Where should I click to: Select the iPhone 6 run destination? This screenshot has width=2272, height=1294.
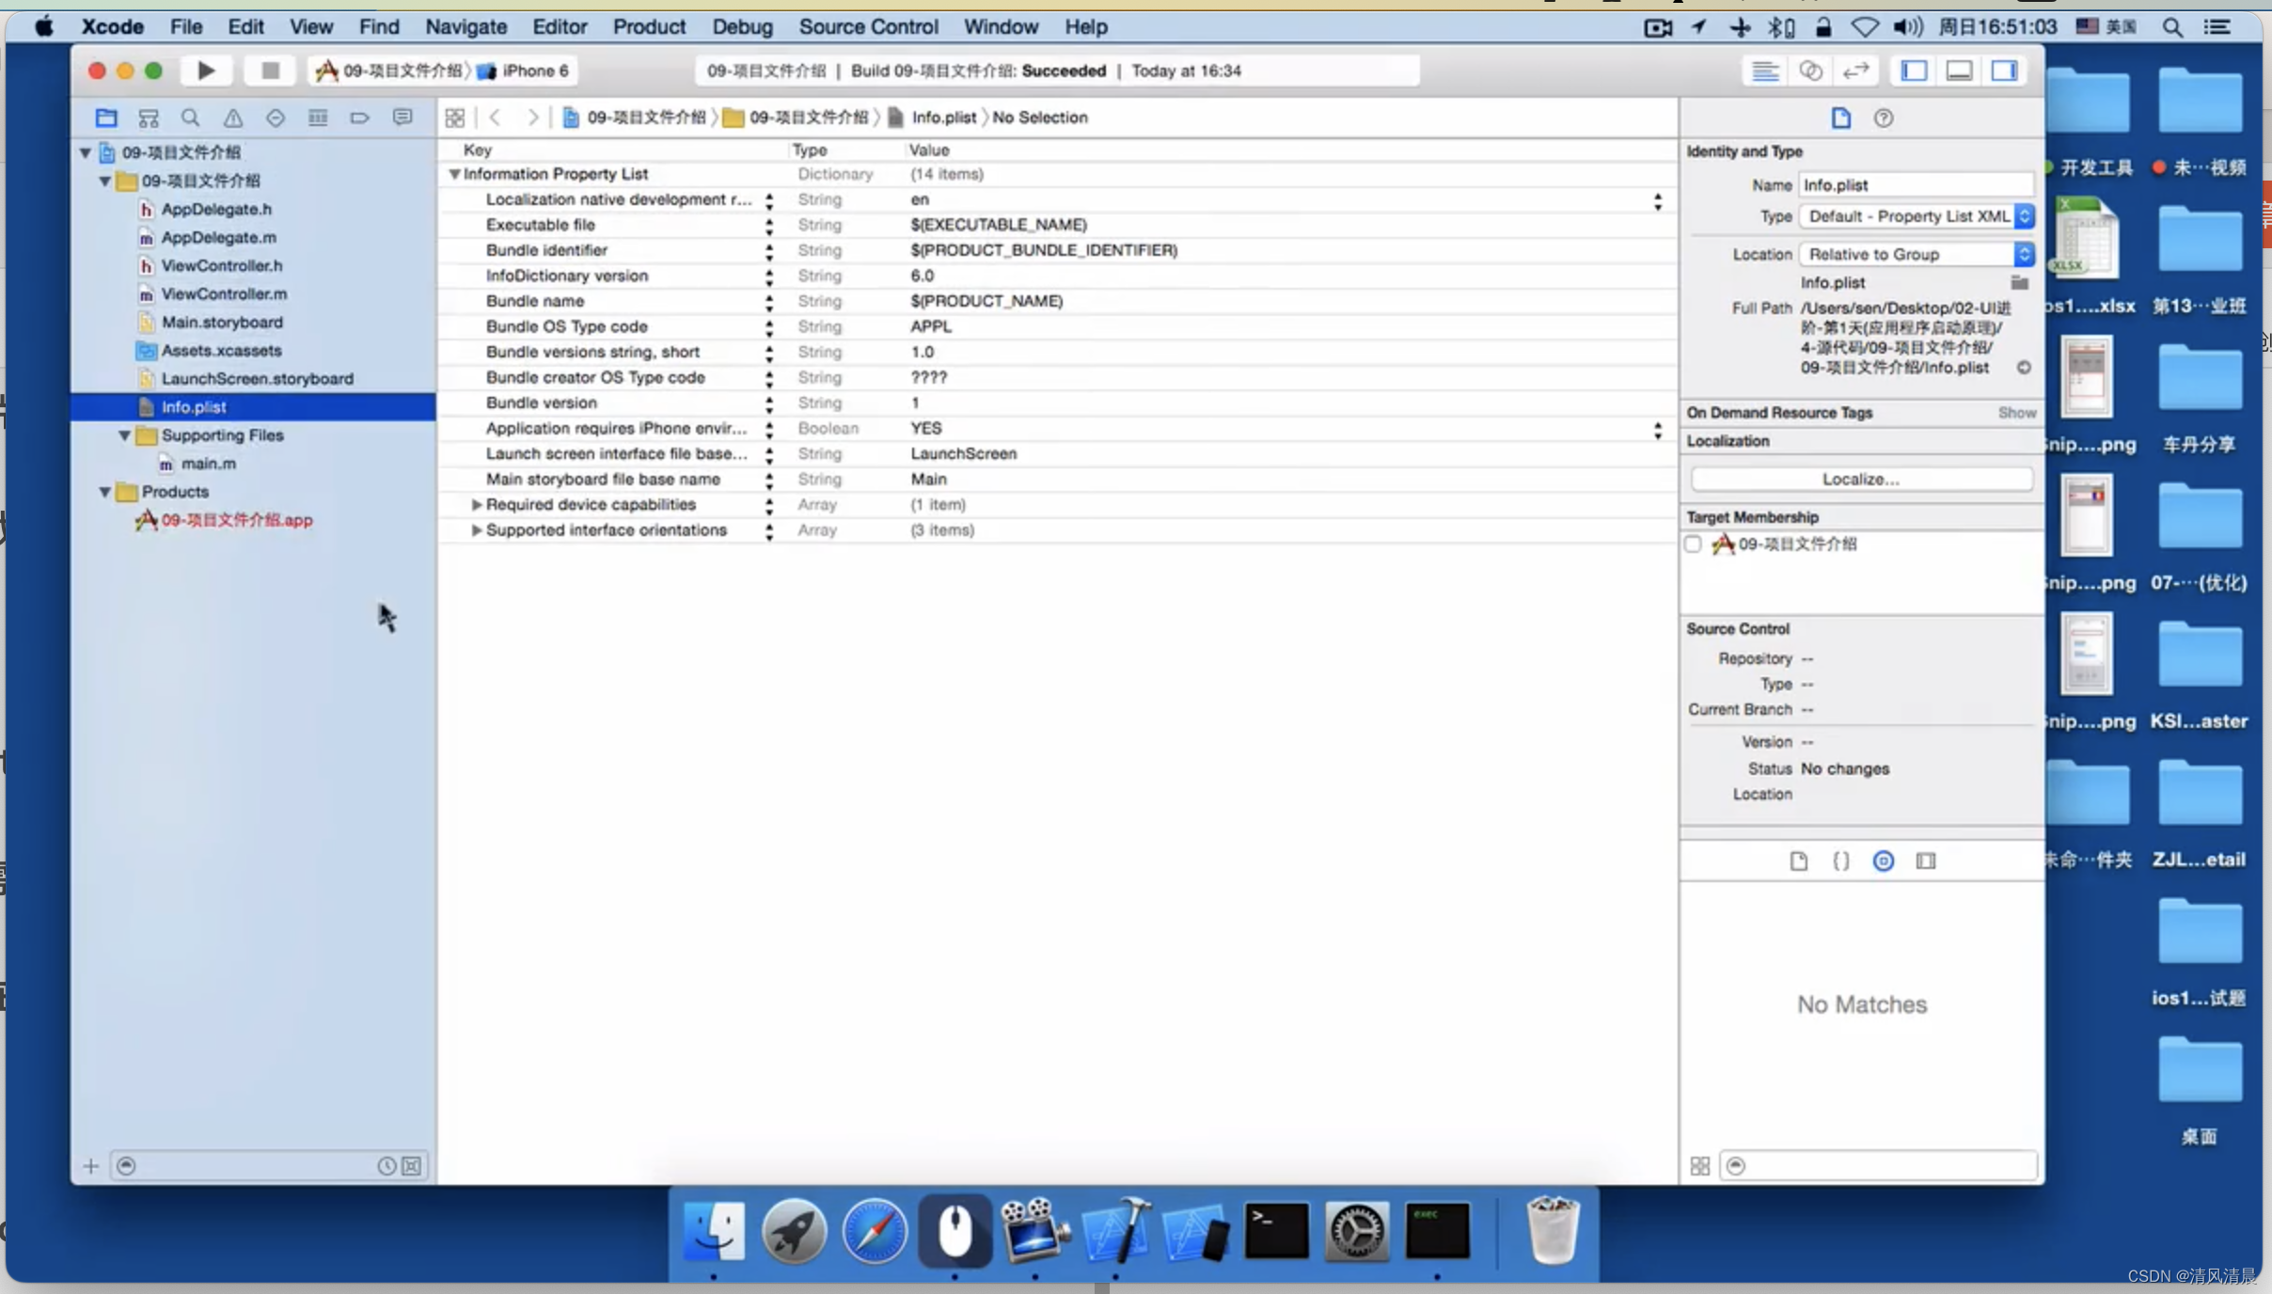(x=525, y=71)
